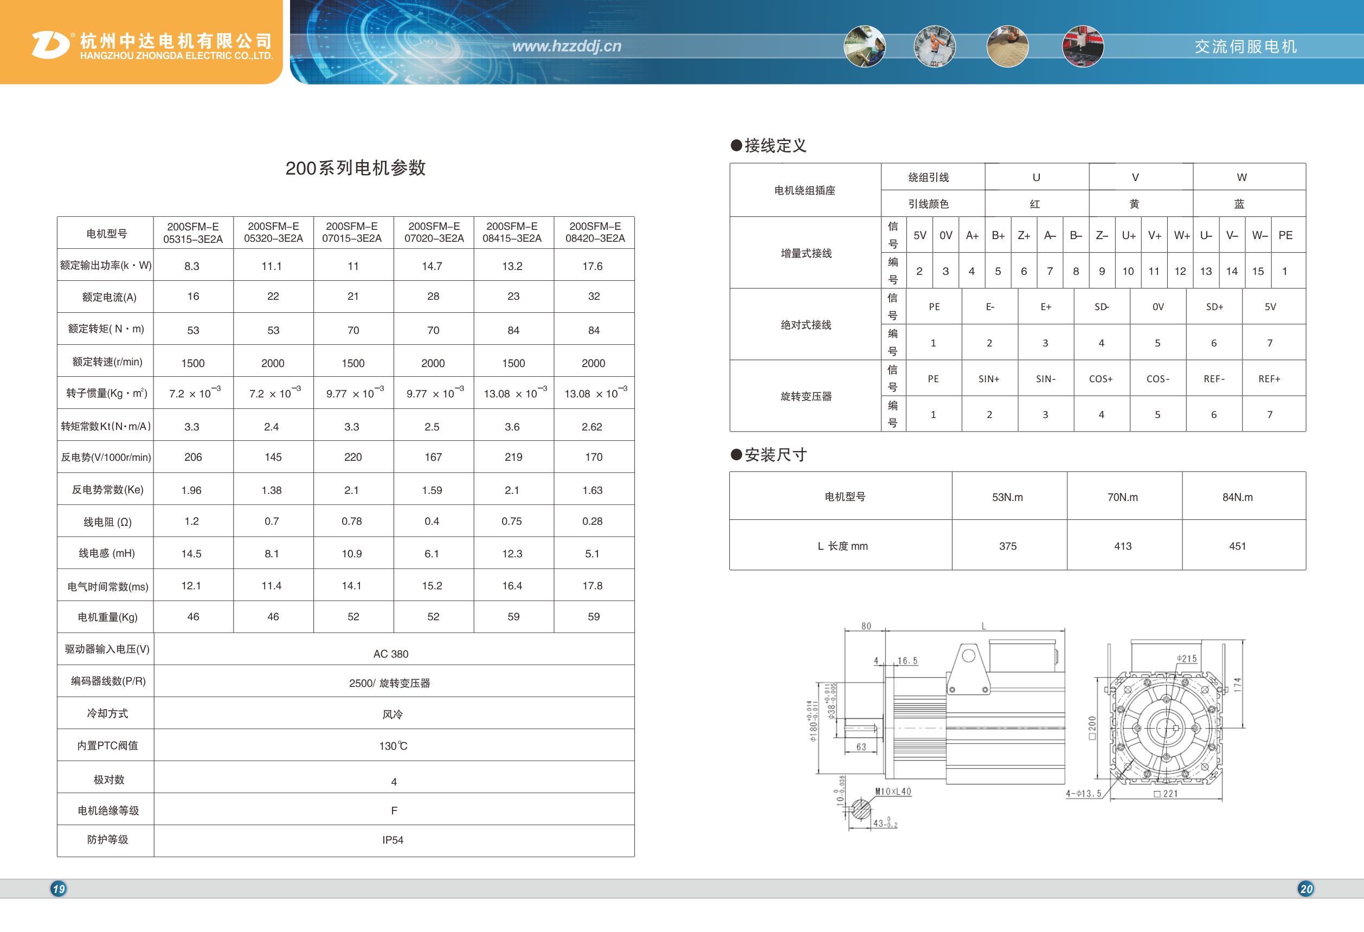The image size is (1364, 932).
Task: Click the Z+ signal cell
Action: (1024, 235)
